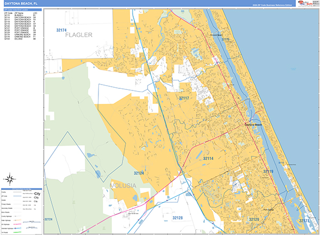The height and width of the screenshot is (235, 321).
Task: Click the largest City sample in legend
Action: [37, 194]
